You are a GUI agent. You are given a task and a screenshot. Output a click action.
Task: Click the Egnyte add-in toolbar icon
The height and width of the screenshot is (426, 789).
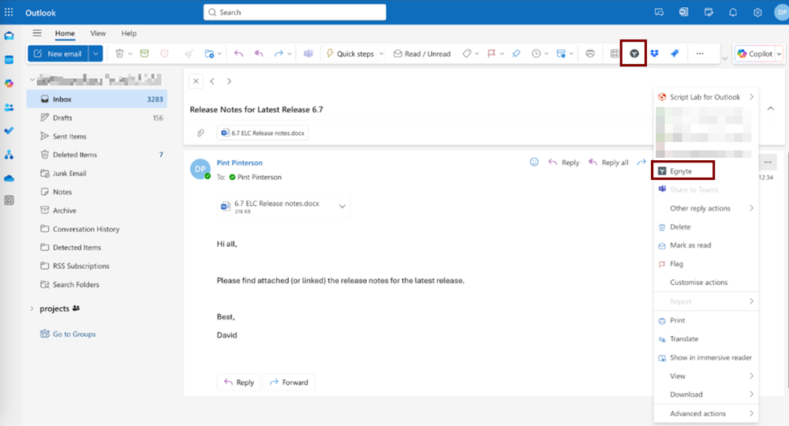pyautogui.click(x=634, y=54)
